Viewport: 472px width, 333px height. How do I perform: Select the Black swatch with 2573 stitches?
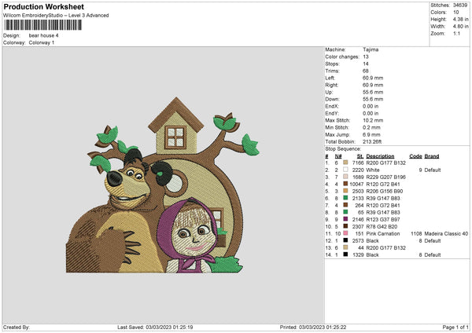click(345, 240)
